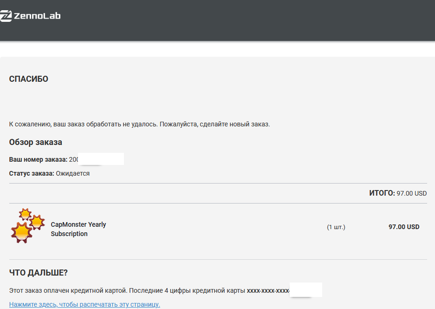The image size is (435, 309).
Task: Click the bold 97.00 USD item price
Action: point(404,227)
